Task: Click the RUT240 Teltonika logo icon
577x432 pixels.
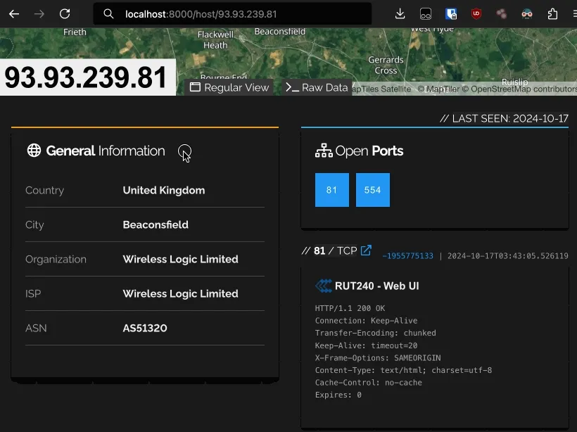Action: [x=324, y=286]
